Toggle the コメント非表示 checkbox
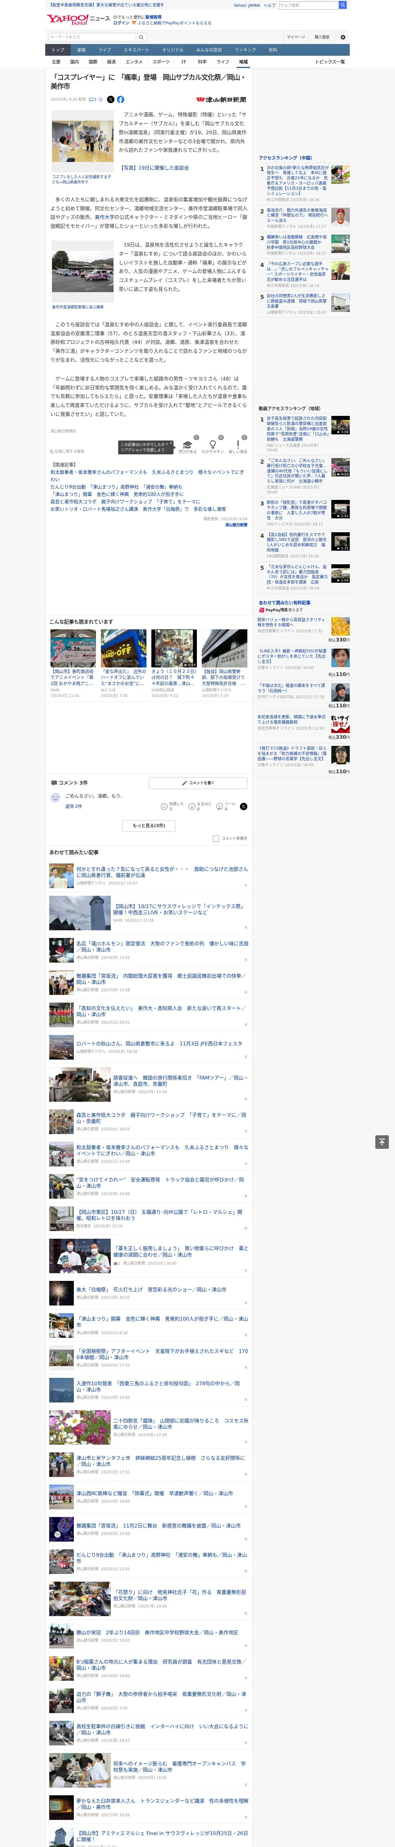Viewport: 395px width, 1847px height. 216,838
